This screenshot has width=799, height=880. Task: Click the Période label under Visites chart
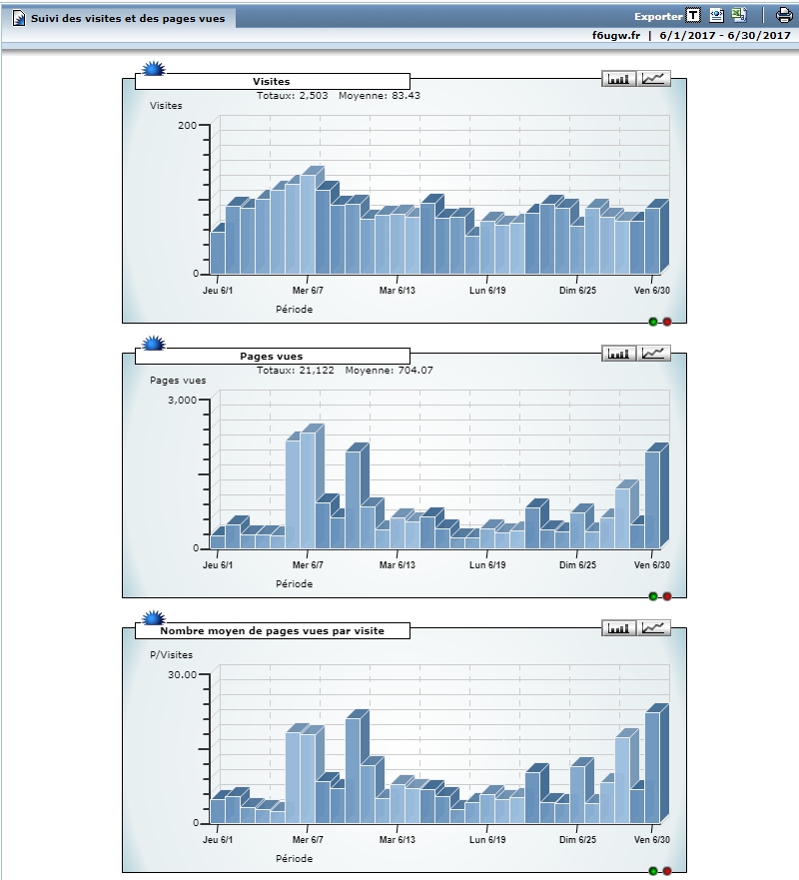294,310
